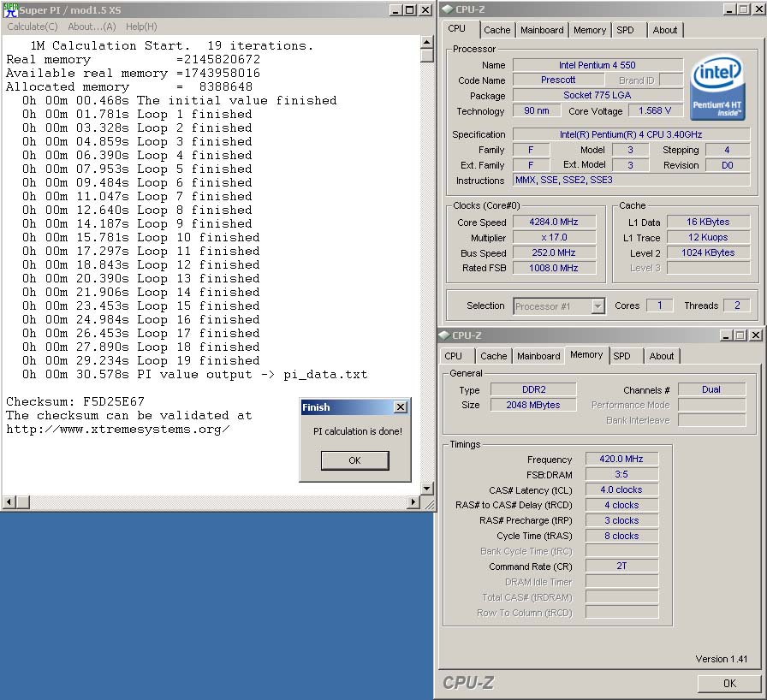This screenshot has height=700, width=767.
Task: Click the Package field 'Socket 775 LGA'
Action: 598,95
